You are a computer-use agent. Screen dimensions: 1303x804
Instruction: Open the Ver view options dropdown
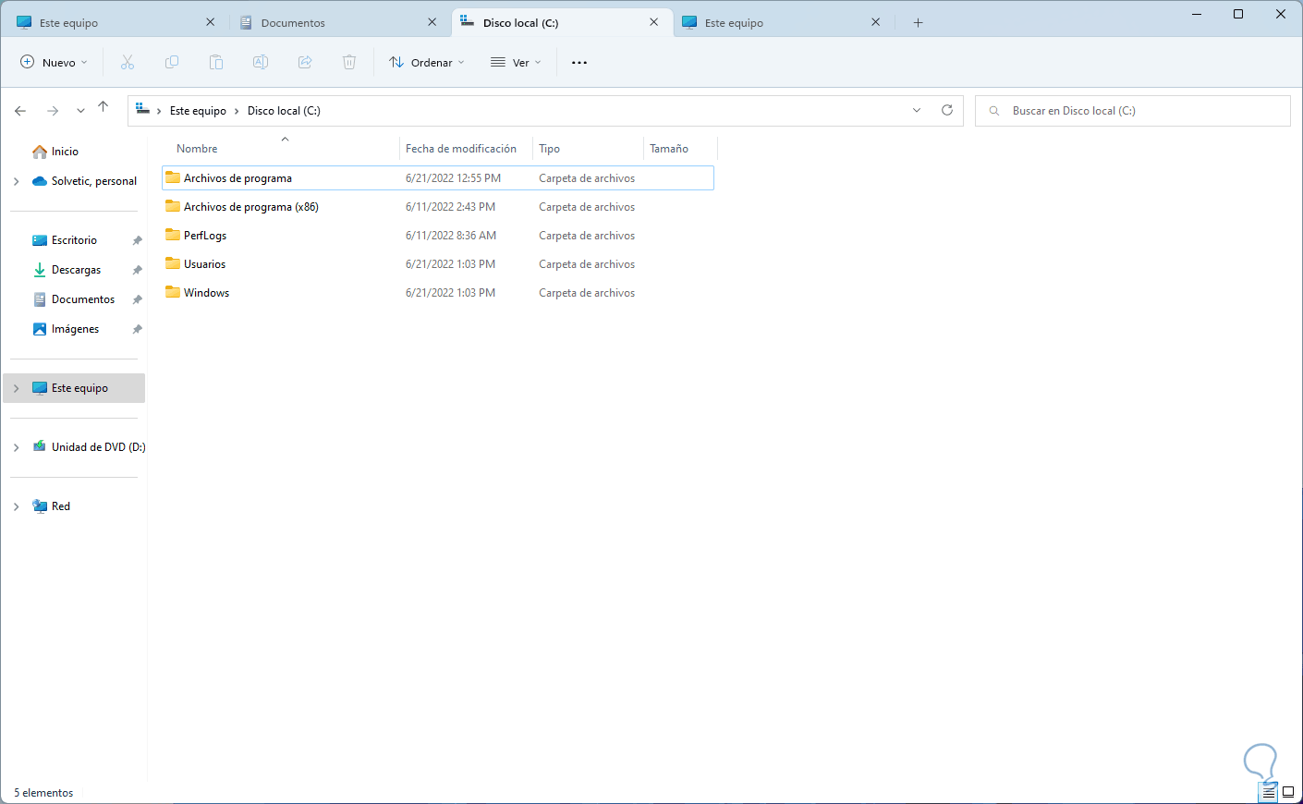click(x=516, y=63)
